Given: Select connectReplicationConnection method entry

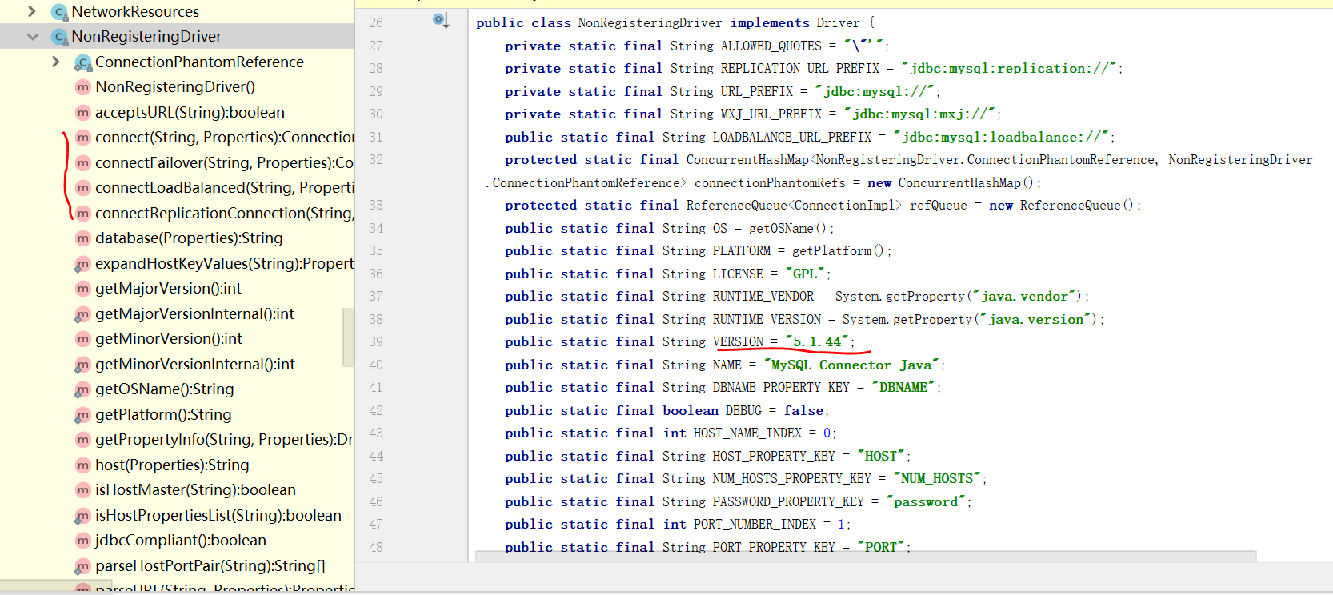Looking at the screenshot, I should 225,213.
